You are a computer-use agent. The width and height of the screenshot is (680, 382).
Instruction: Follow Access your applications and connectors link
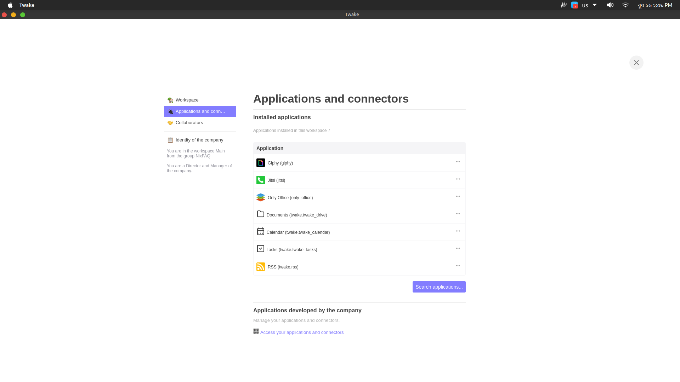point(302,332)
